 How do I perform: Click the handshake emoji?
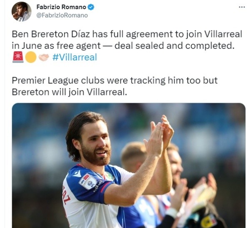coord(44,57)
